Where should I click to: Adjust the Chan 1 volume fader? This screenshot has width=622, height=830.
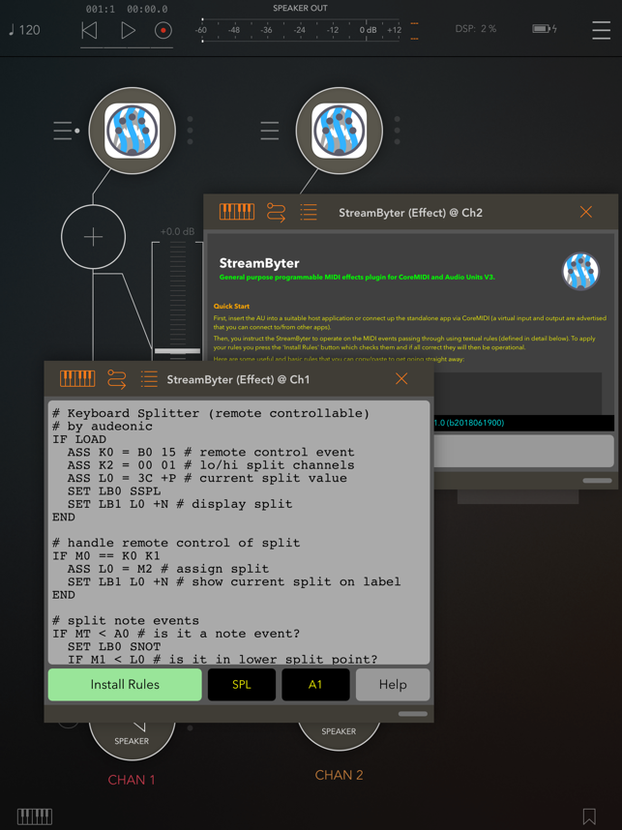point(177,351)
